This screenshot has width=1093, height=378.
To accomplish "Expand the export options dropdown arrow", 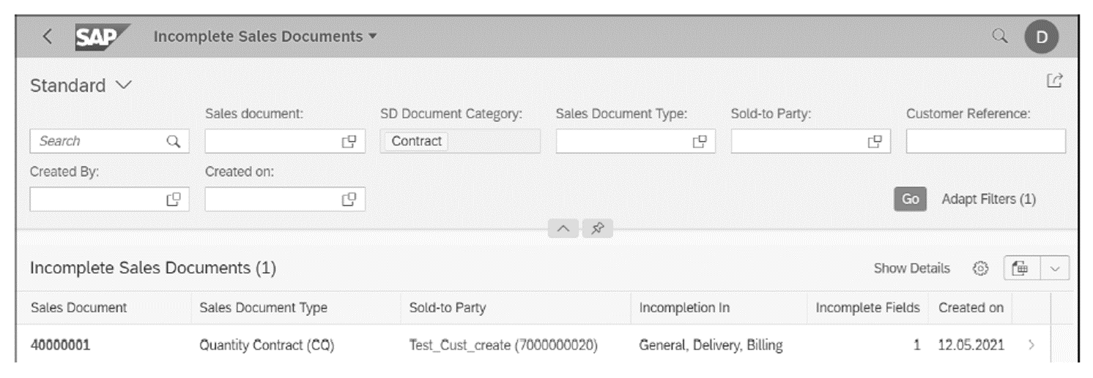I will (x=1055, y=268).
